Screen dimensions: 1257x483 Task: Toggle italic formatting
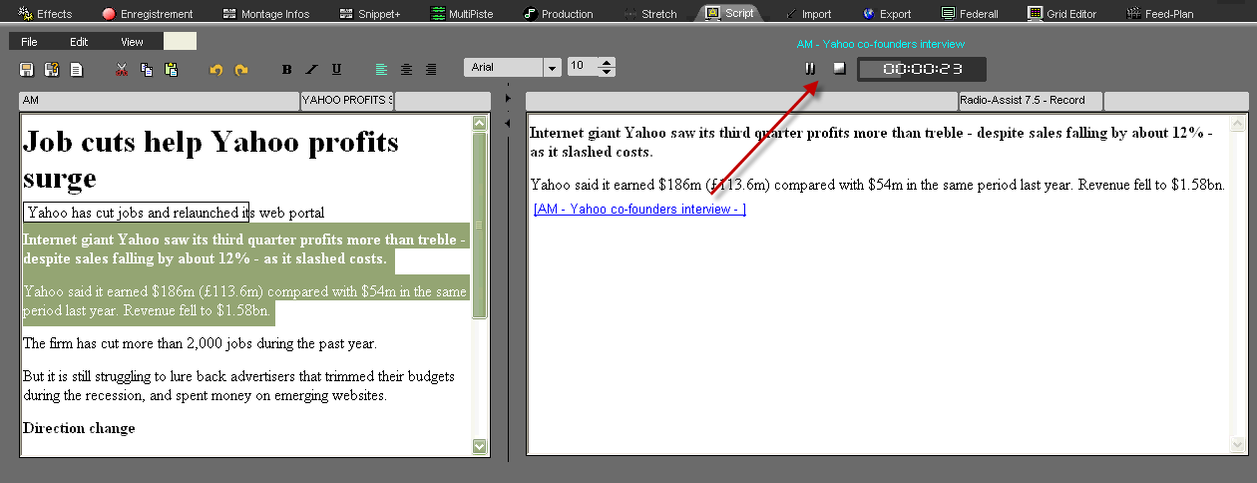(311, 69)
